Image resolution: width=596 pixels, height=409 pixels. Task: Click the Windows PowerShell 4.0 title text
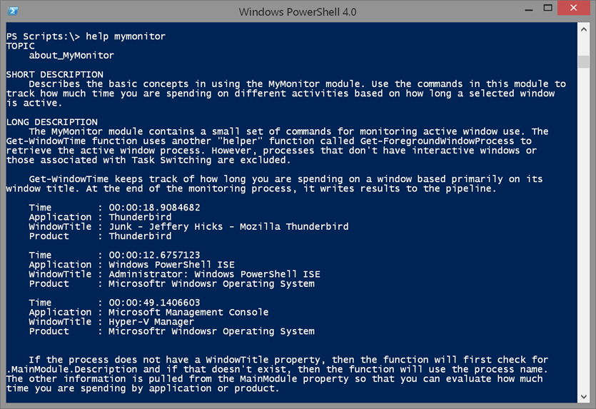(298, 12)
